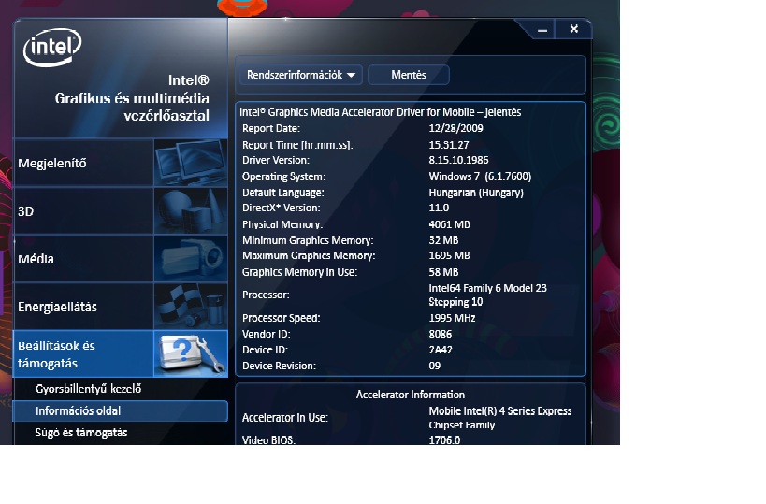
Task: Click the Energiaellátás flag and battery icon
Action: pos(191,306)
